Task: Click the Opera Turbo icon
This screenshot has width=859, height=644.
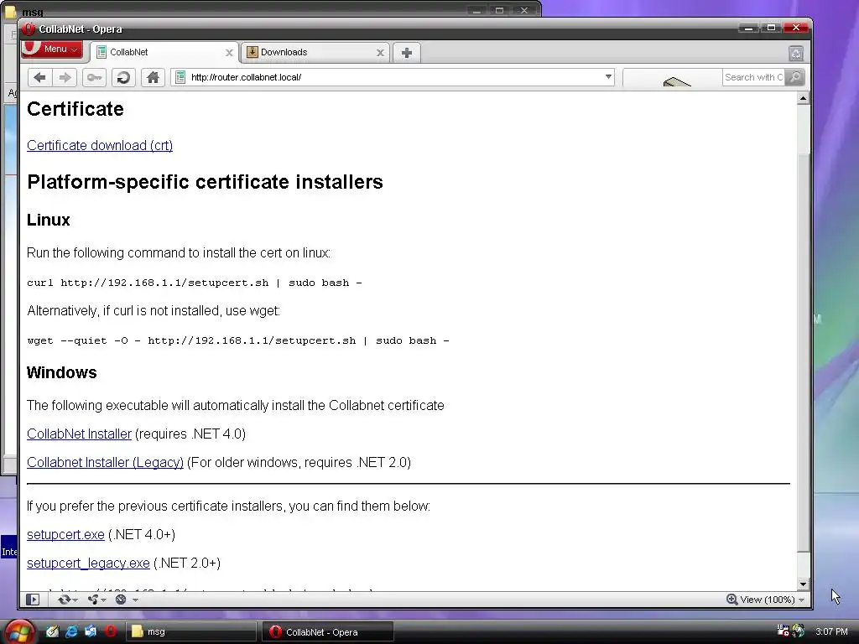Action: tap(121, 600)
